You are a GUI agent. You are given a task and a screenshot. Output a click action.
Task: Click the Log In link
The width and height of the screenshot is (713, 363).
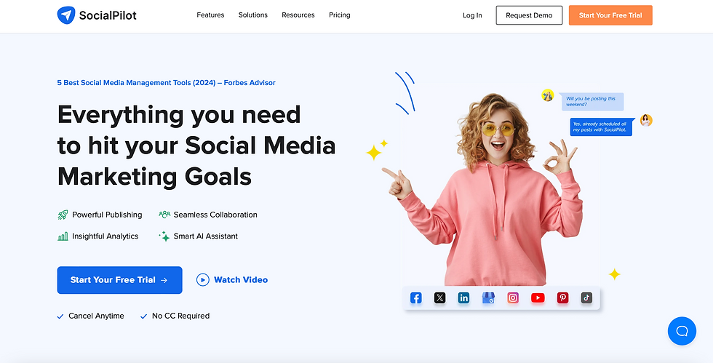click(x=472, y=15)
